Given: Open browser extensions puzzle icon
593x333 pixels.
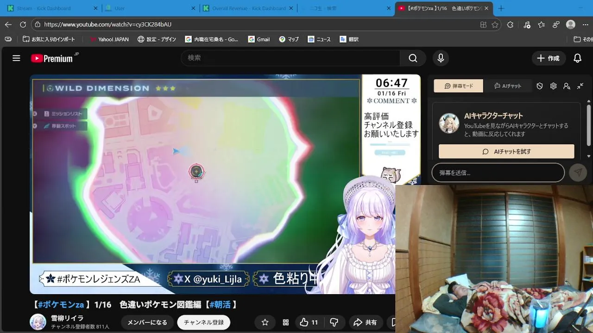Looking at the screenshot, I should (510, 25).
